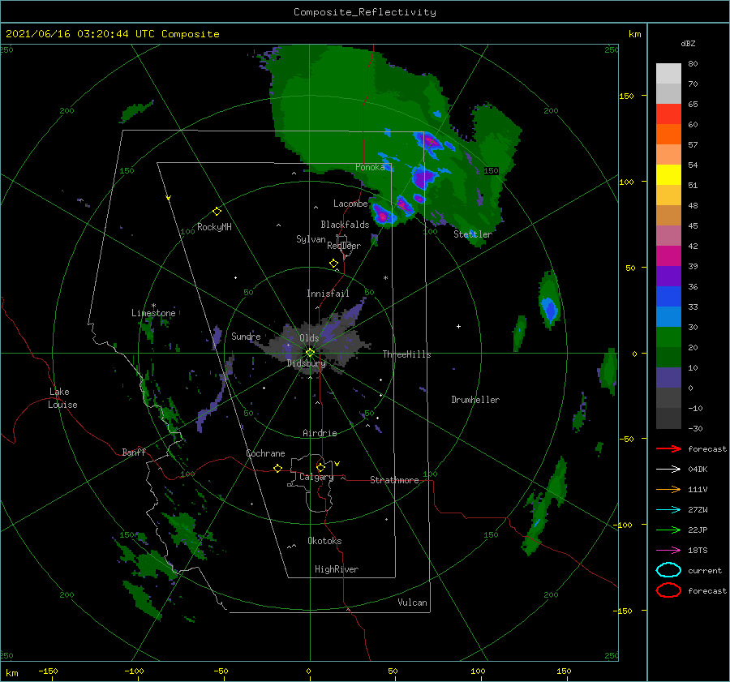Click the Blackfalds town label
Viewport: 730px width, 682px height.
pyautogui.click(x=345, y=225)
